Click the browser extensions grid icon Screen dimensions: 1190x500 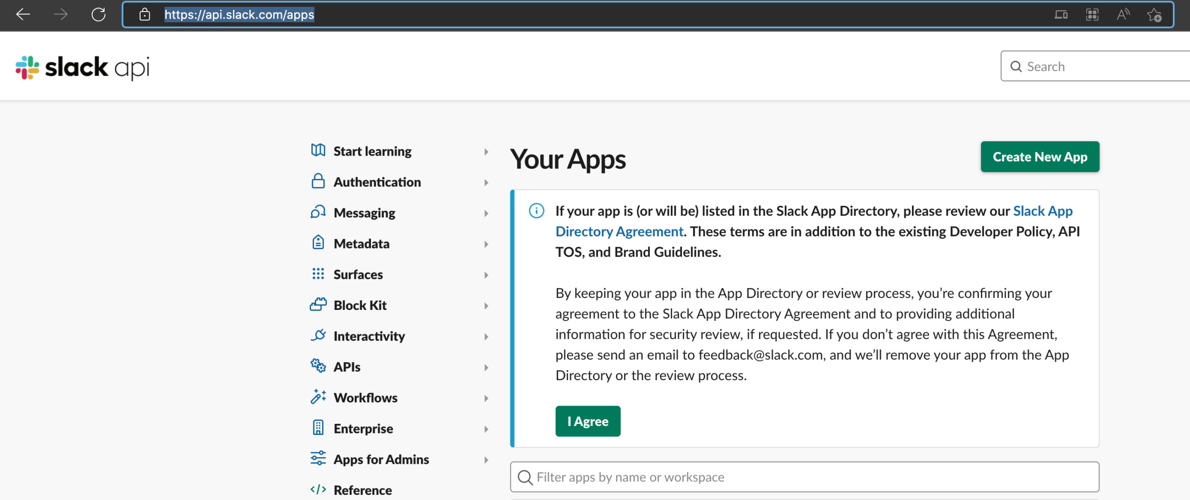[x=1092, y=14]
